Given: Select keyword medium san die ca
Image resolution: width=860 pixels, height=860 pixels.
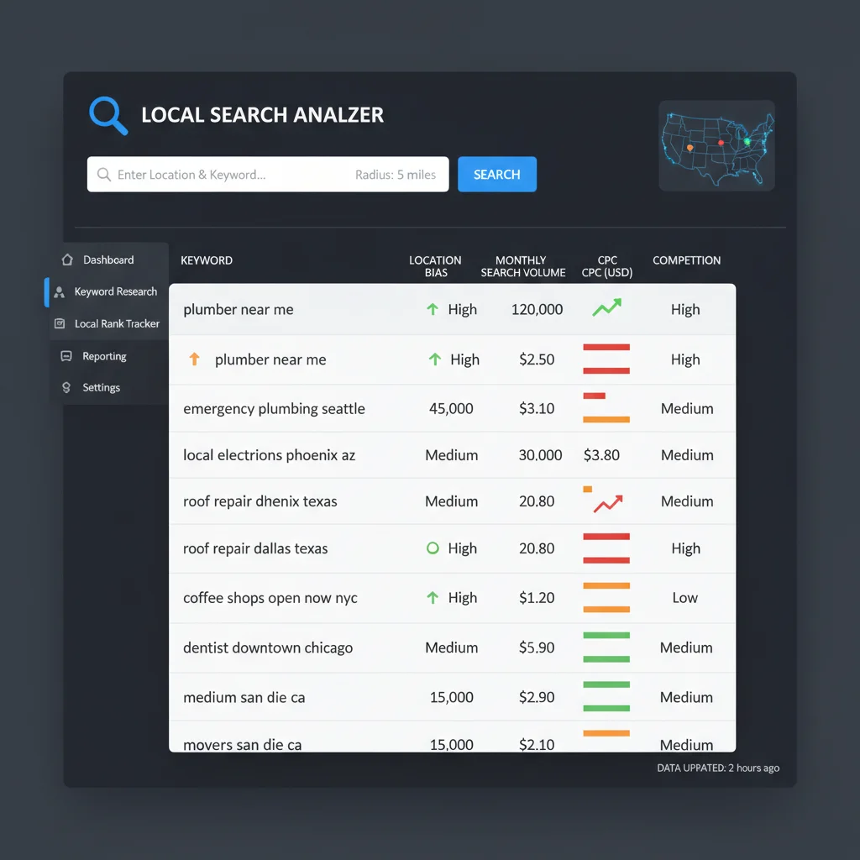Looking at the screenshot, I should click(244, 698).
